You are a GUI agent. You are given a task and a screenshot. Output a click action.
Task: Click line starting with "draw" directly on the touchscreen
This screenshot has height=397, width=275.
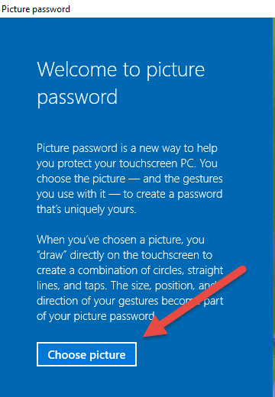click(125, 255)
